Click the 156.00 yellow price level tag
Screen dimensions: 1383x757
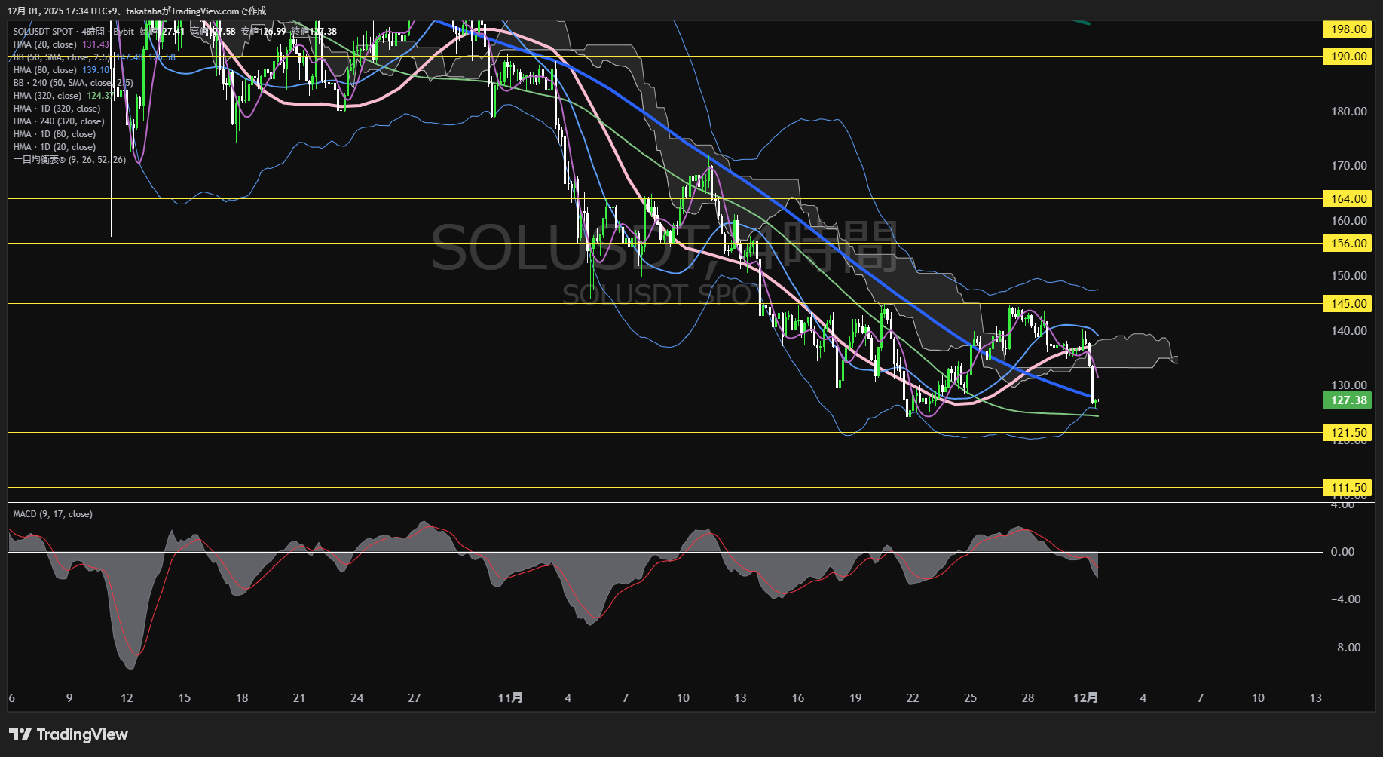[x=1348, y=244]
